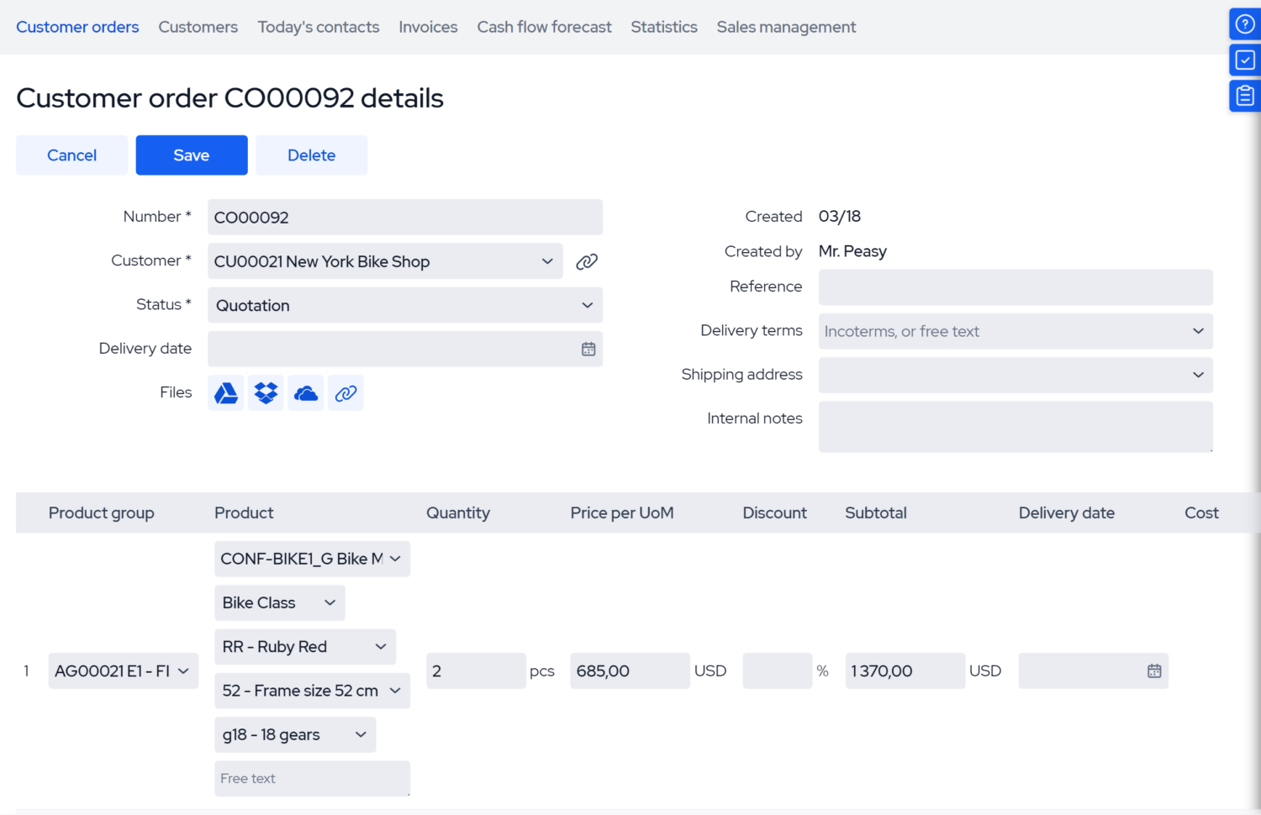Screen dimensions: 1261x815
Task: Save the customer order CO00092
Action: click(x=191, y=155)
